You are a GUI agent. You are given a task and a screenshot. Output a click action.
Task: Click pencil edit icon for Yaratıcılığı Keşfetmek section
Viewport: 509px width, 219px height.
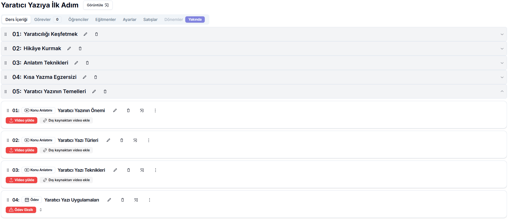[85, 34]
